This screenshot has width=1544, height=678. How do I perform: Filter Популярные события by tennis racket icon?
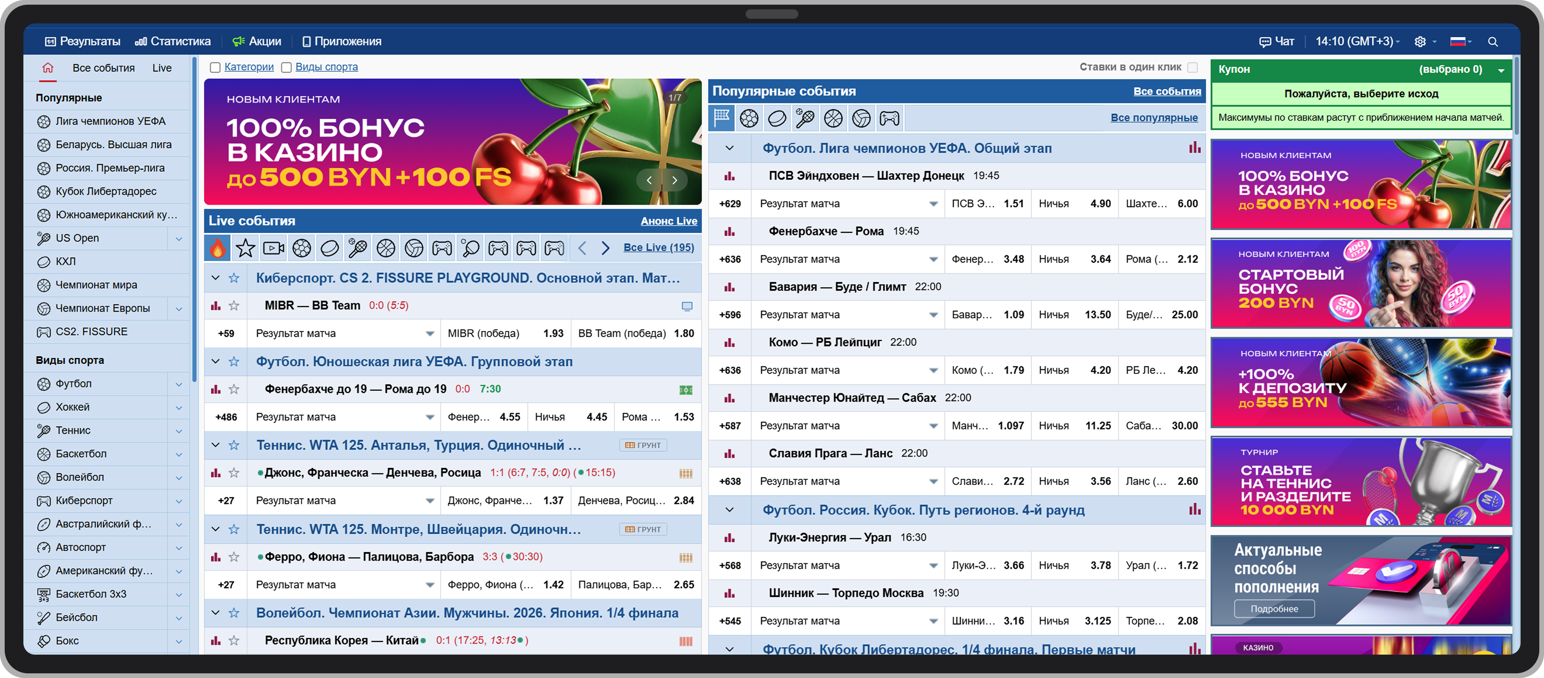point(805,118)
